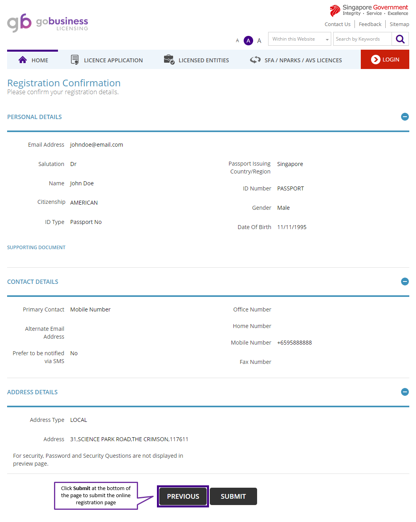Click the GoBusiness Licensing logo
This screenshot has width=416, height=522.
[x=48, y=23]
